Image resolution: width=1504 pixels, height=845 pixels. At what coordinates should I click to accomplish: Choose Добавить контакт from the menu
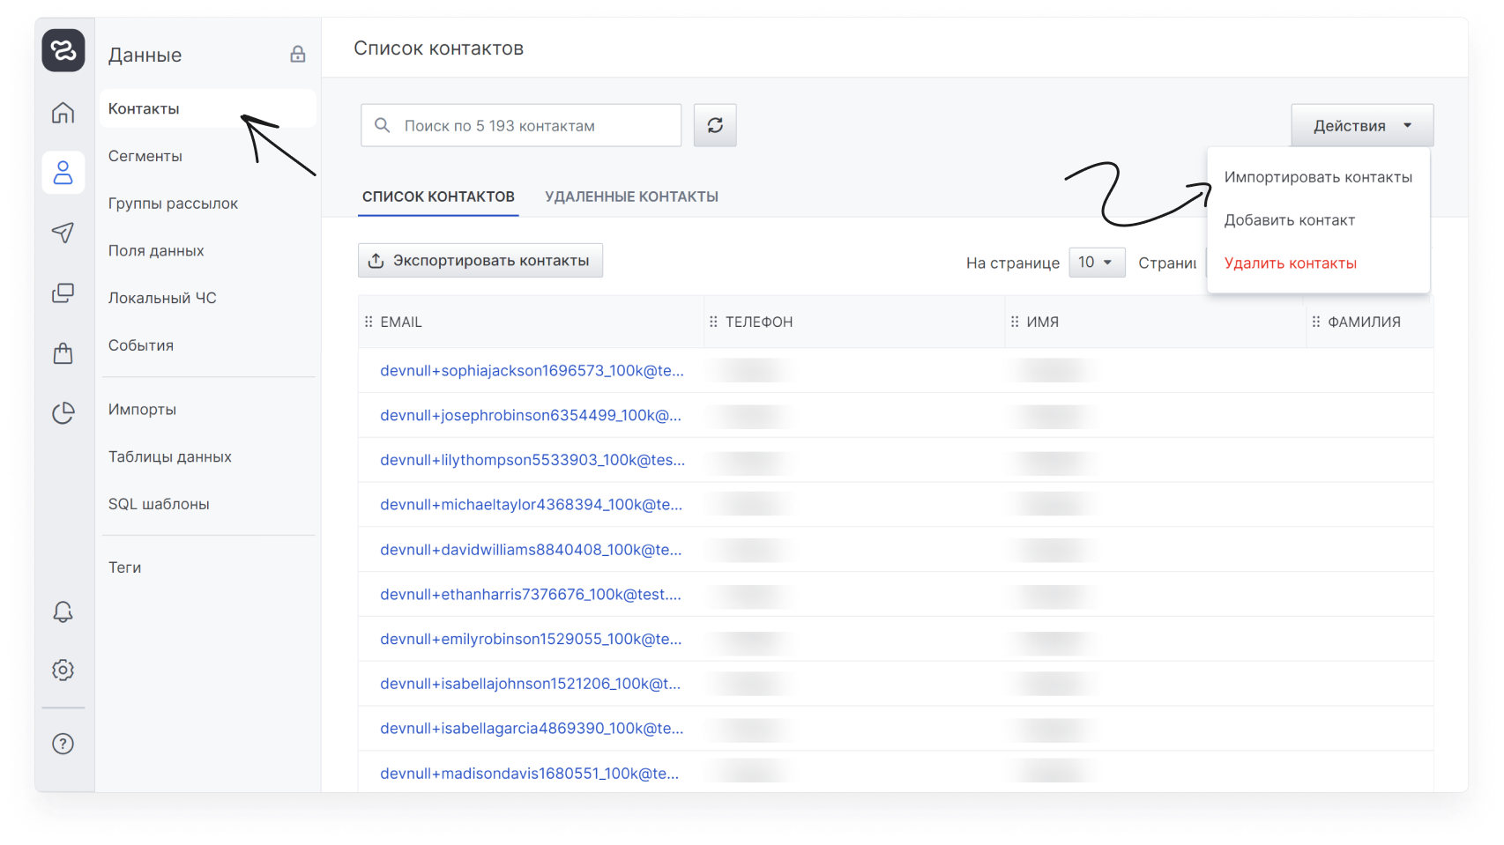coord(1290,220)
